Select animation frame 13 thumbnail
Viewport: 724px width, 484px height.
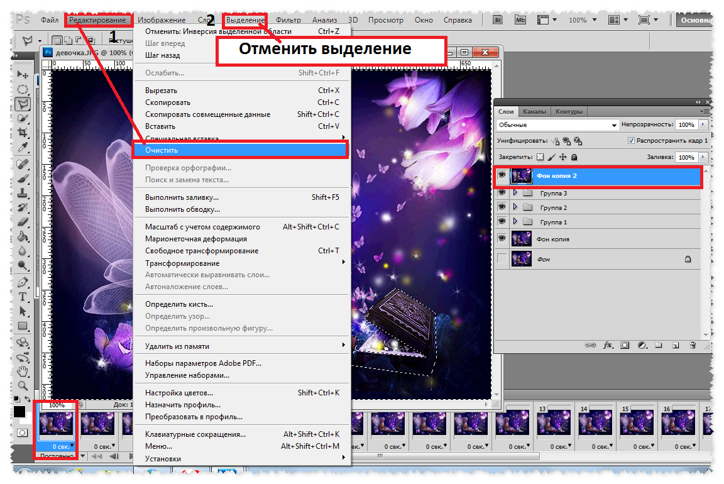coord(553,423)
